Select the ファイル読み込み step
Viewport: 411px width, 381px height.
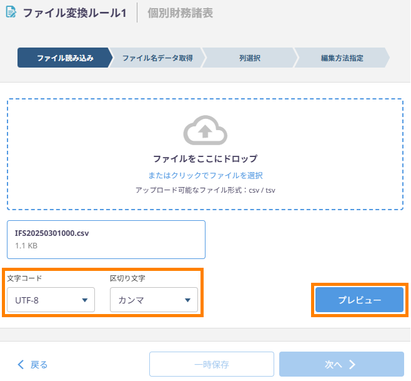(x=64, y=58)
